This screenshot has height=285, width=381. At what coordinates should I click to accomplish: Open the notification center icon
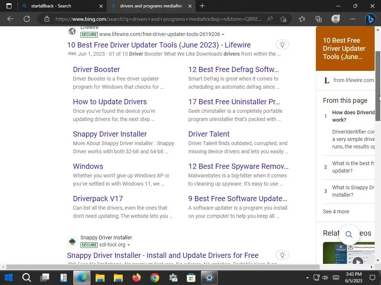(372, 278)
